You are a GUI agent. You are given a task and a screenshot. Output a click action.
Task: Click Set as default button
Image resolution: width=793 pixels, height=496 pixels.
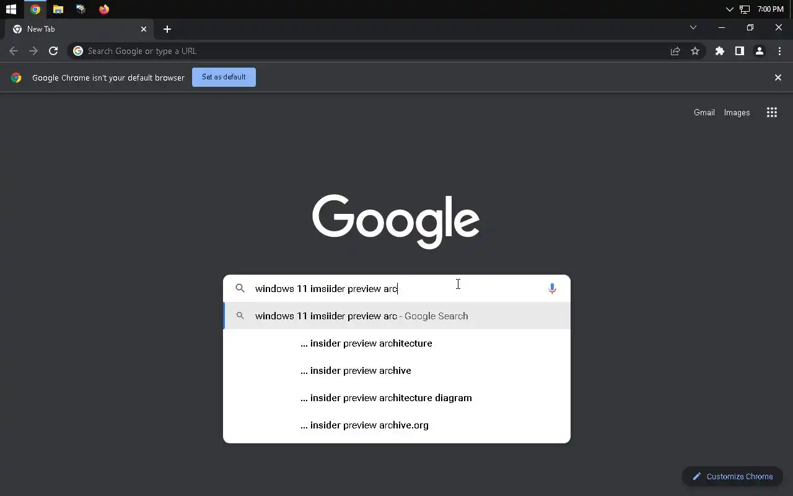coord(224,77)
